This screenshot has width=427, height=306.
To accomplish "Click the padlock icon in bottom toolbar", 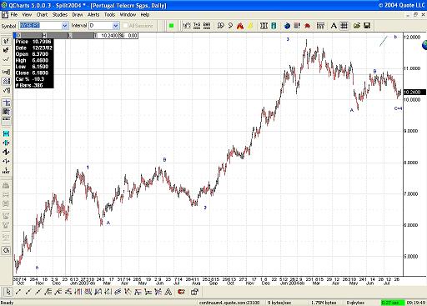I will 194,292.
